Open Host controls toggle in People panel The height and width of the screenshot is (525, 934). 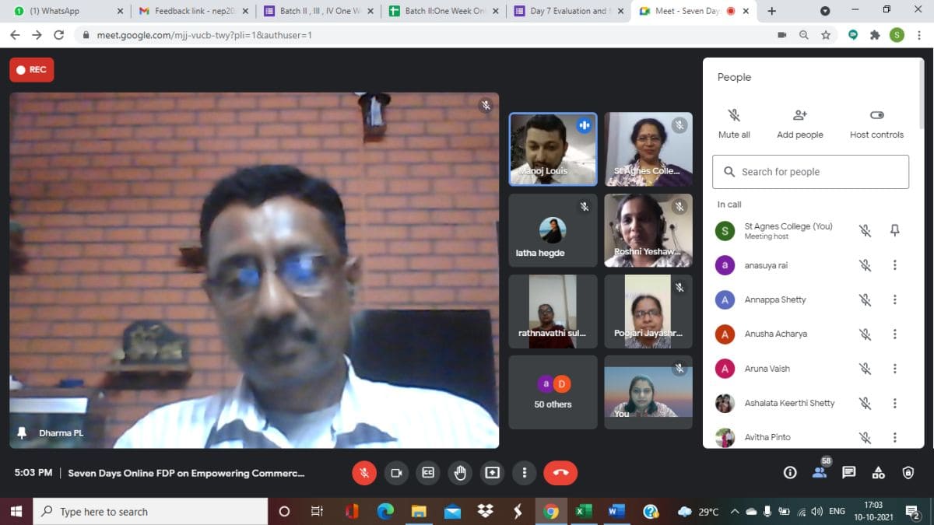click(876, 123)
